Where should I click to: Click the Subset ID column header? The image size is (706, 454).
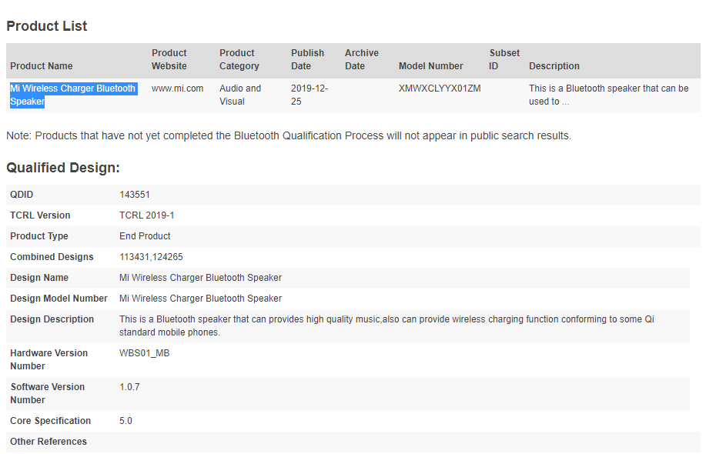coord(504,59)
